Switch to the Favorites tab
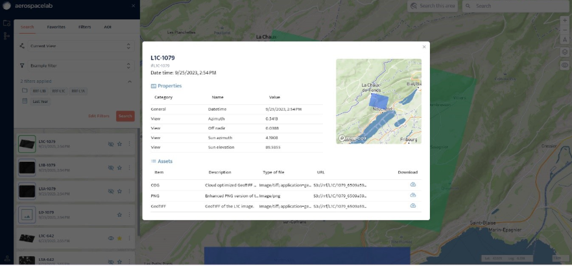572x266 pixels. [x=56, y=27]
